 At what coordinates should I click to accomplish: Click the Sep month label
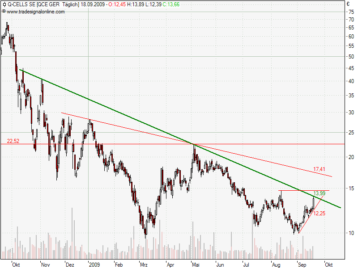coord(303,264)
